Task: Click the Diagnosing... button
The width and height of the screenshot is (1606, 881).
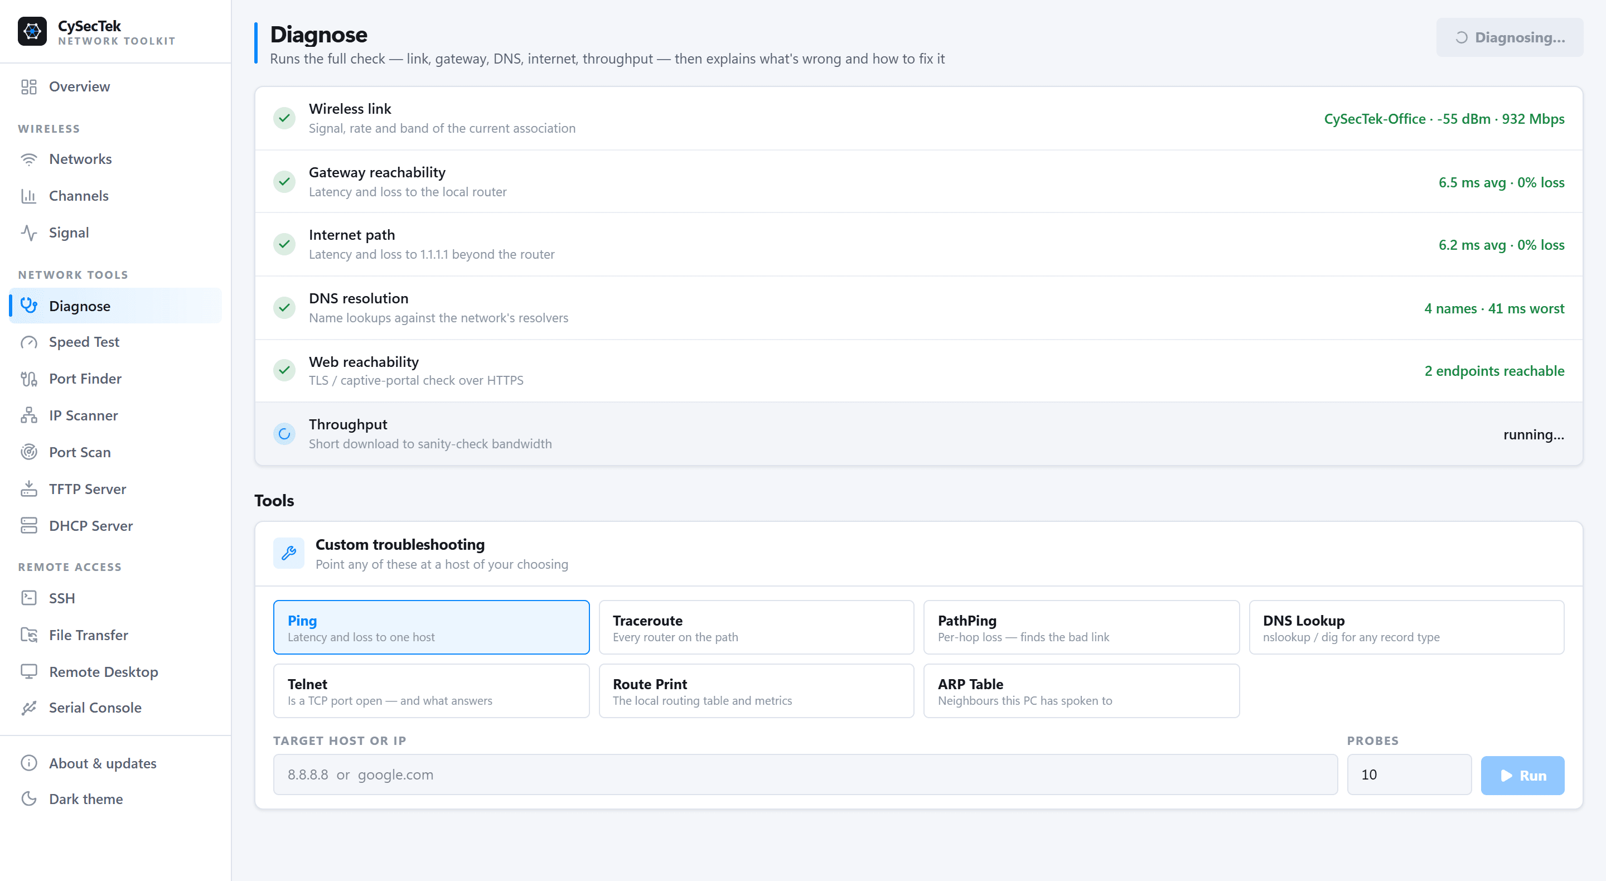Action: pyautogui.click(x=1510, y=37)
